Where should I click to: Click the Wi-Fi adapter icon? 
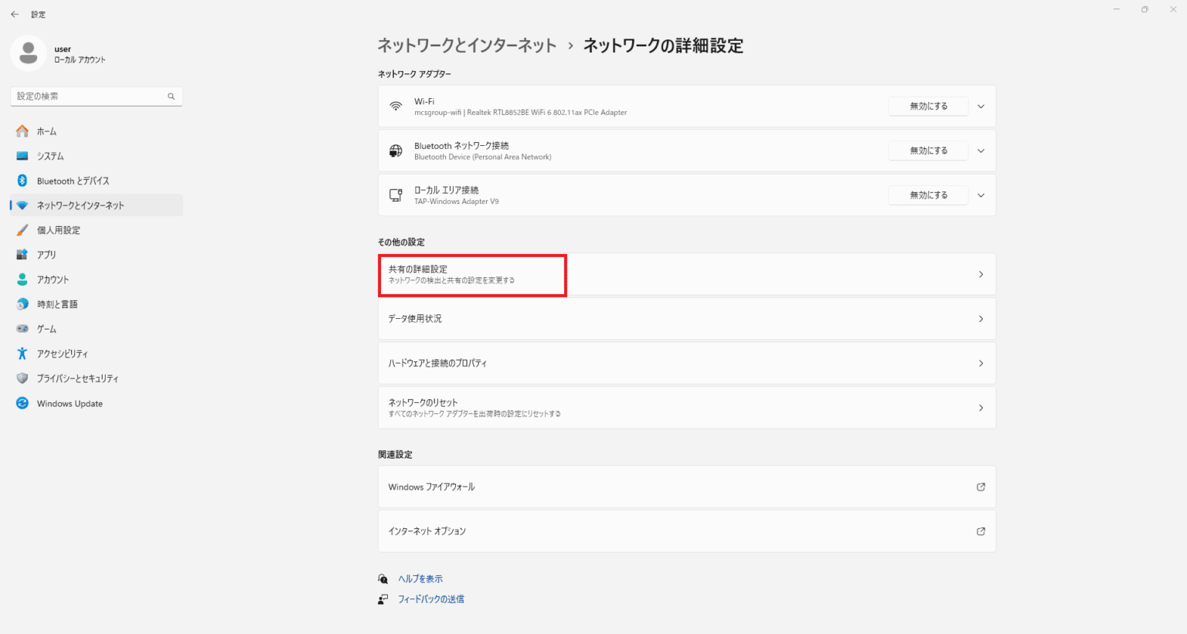click(396, 107)
